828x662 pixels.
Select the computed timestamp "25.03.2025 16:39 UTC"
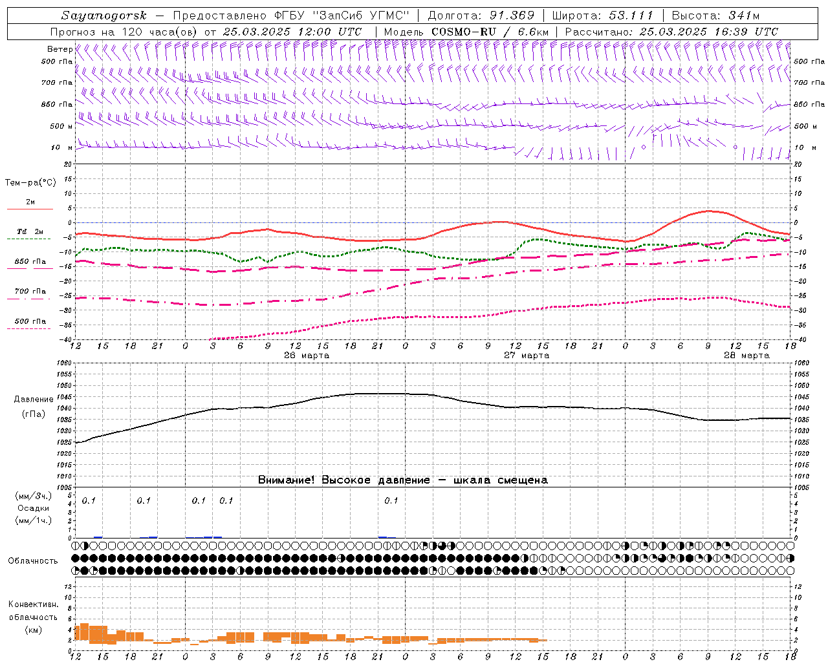pos(709,32)
